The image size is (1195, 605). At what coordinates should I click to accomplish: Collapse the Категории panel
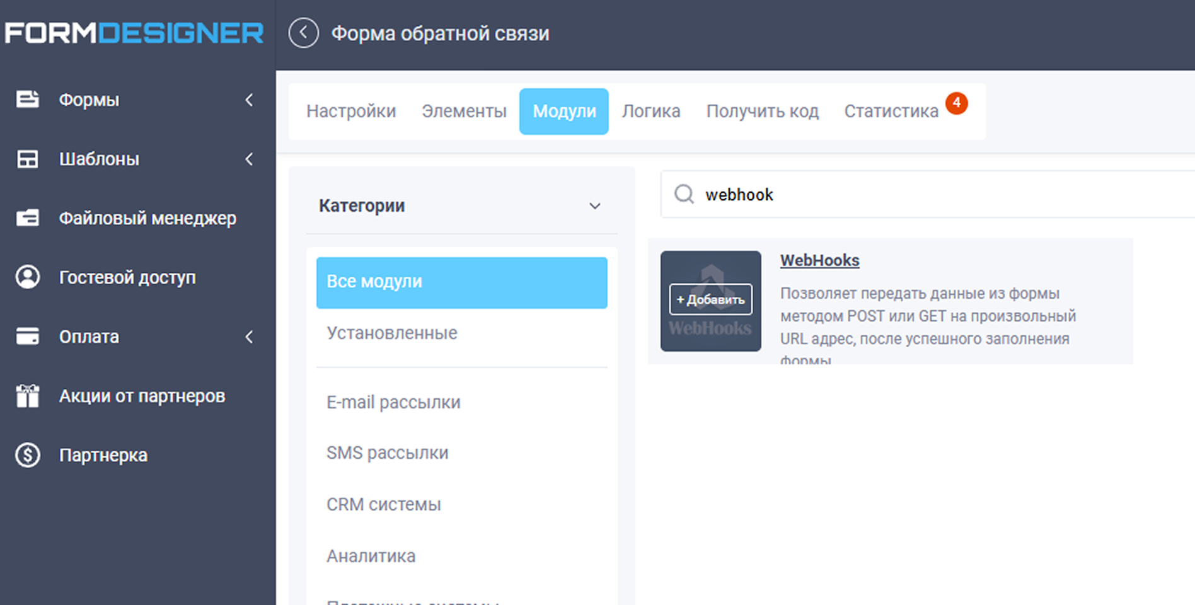[x=594, y=205]
